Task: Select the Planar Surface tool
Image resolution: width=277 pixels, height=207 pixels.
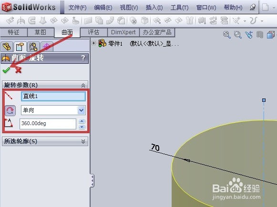Action: click(x=88, y=20)
